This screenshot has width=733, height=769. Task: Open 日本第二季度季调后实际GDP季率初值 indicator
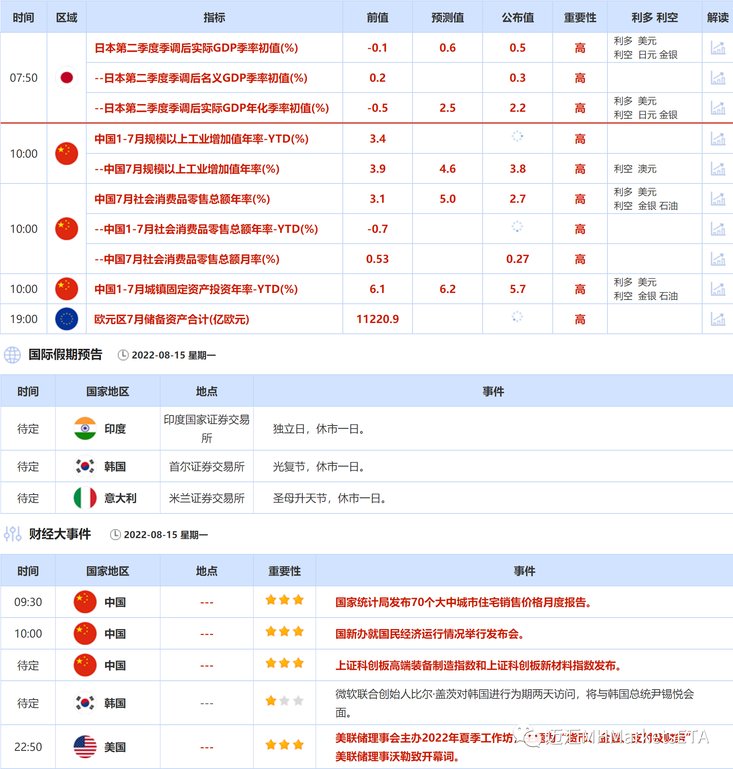[196, 48]
